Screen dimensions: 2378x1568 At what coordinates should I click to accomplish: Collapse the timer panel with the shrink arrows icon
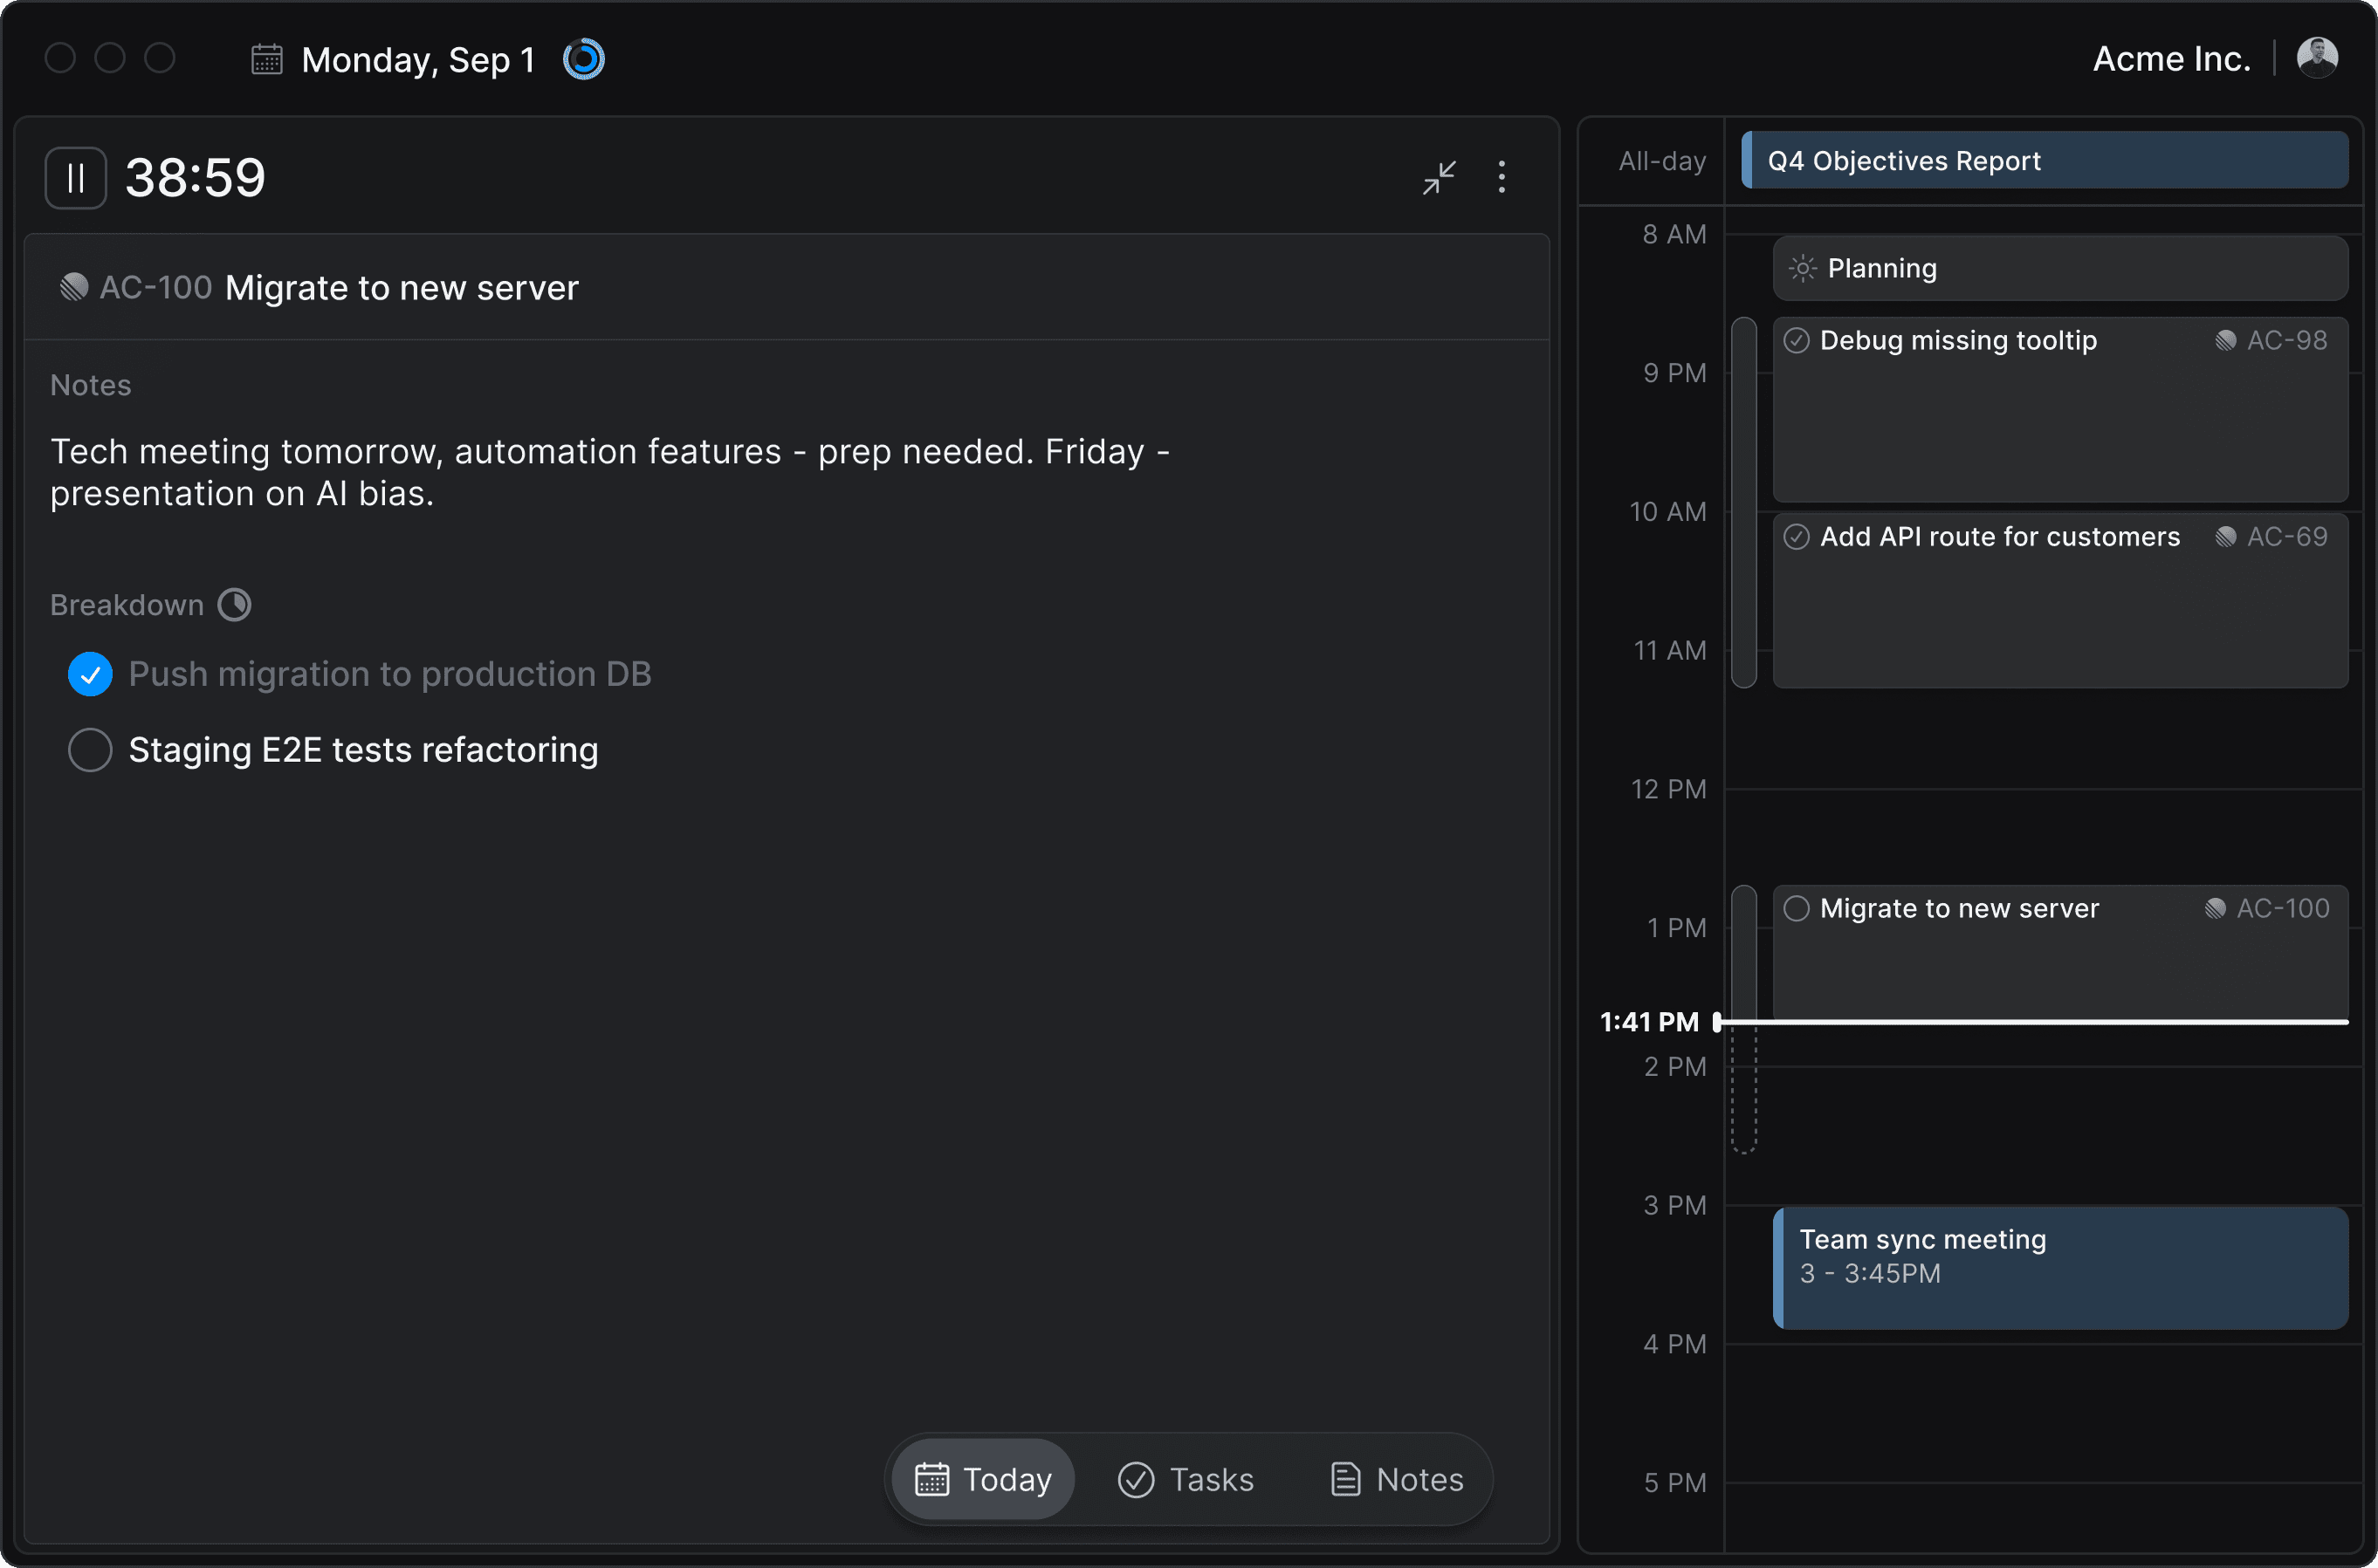click(1439, 177)
